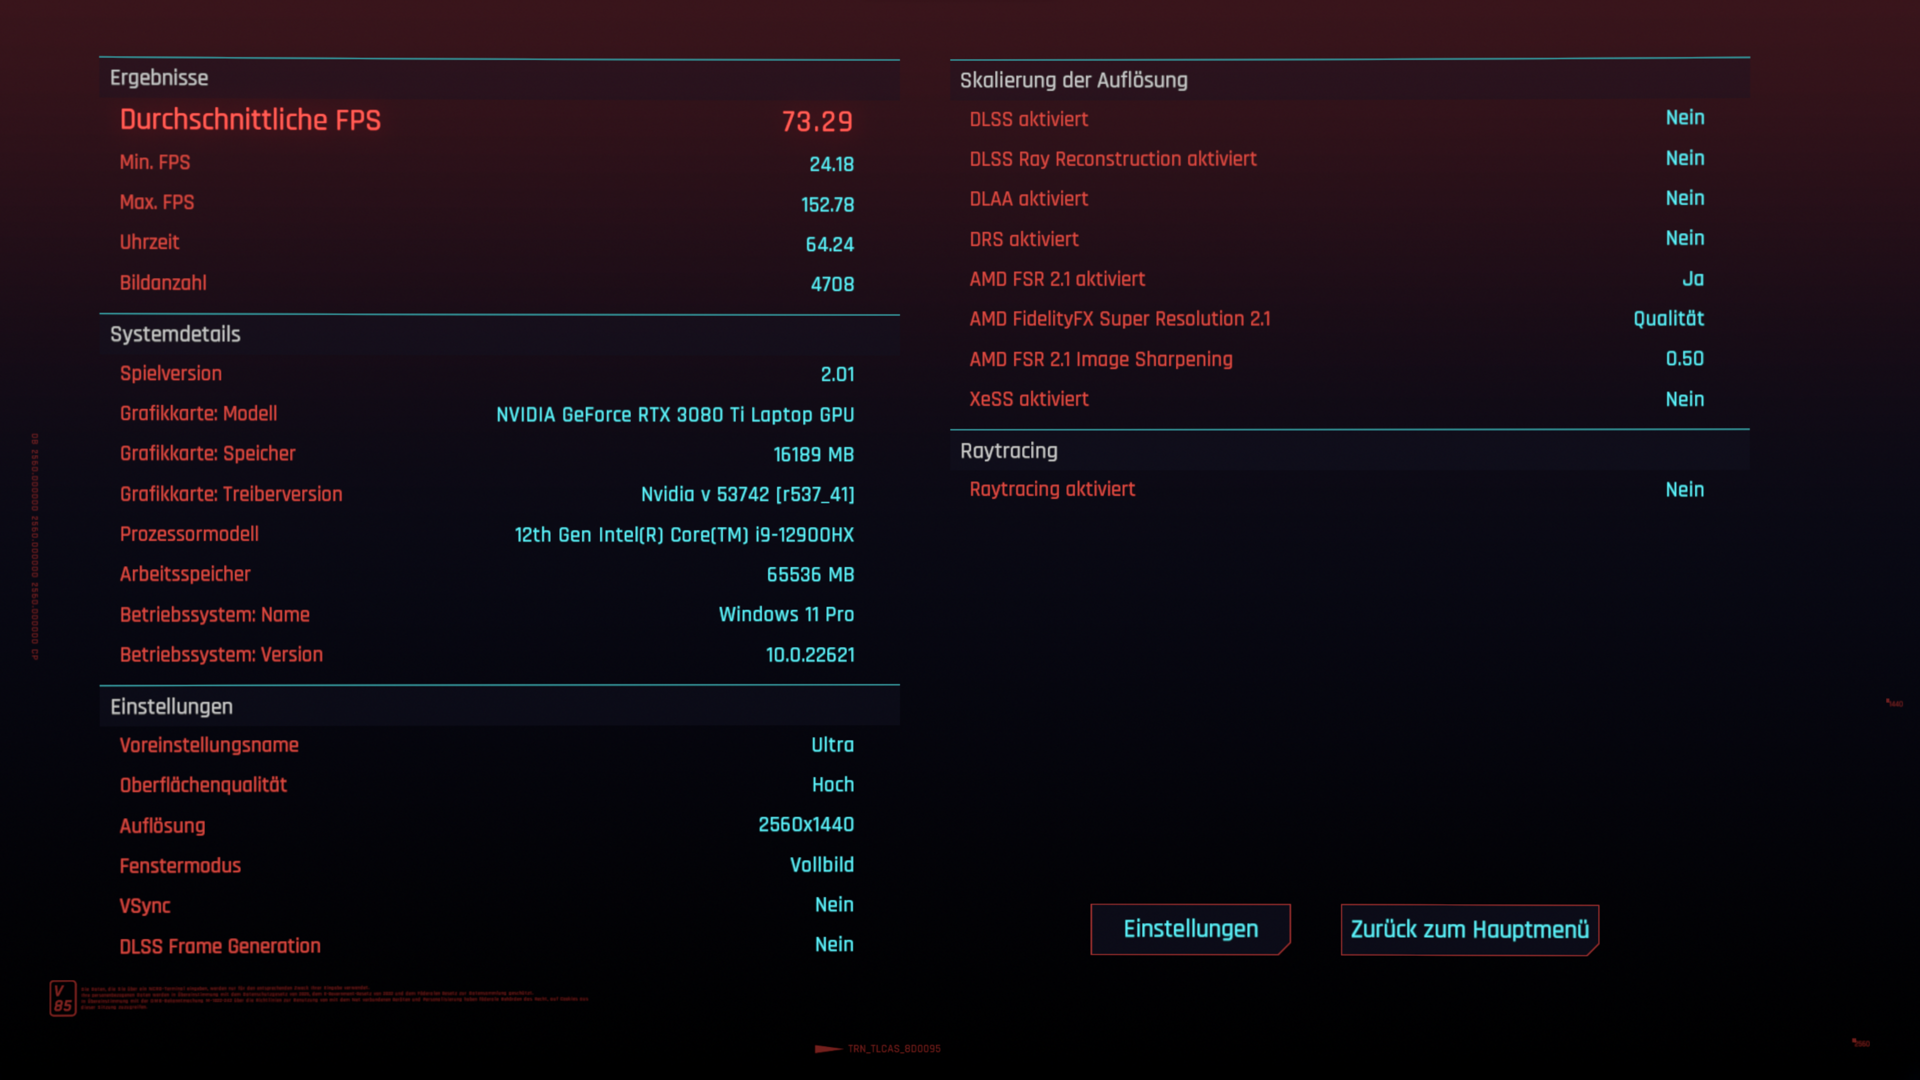Click the red arrow marker beside TRN_TLCAS_800095
The width and height of the screenshot is (1920, 1080).
point(828,1048)
